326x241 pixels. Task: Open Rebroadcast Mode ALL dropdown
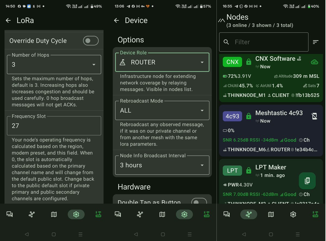[162, 110]
